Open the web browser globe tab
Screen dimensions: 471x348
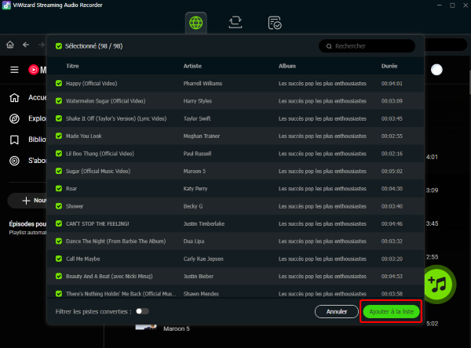coord(195,23)
